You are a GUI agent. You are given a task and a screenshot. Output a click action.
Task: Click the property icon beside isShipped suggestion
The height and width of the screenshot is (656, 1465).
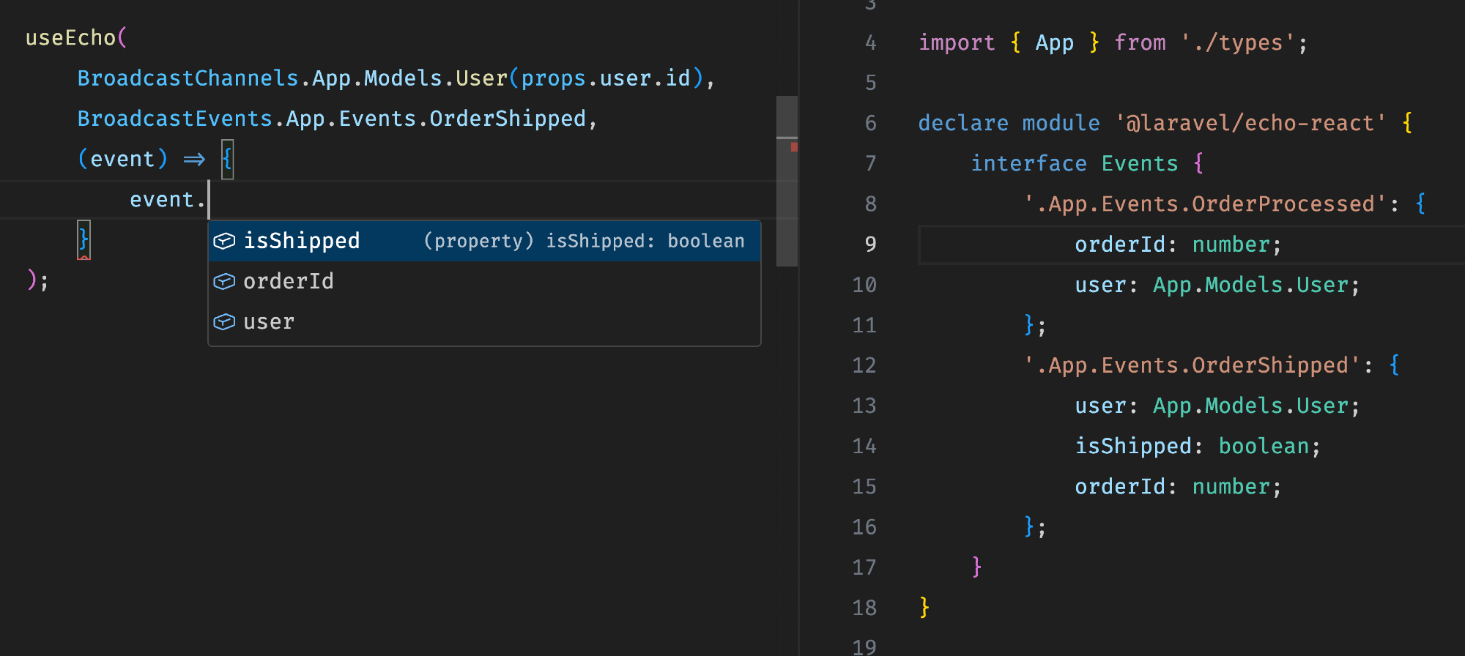click(x=224, y=241)
